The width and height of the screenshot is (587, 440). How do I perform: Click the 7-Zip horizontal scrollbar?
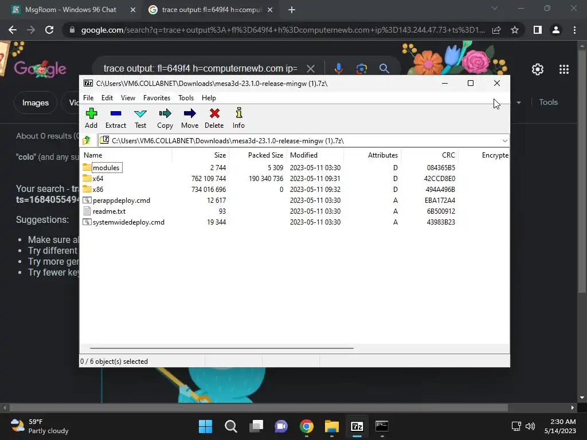pos(222,348)
